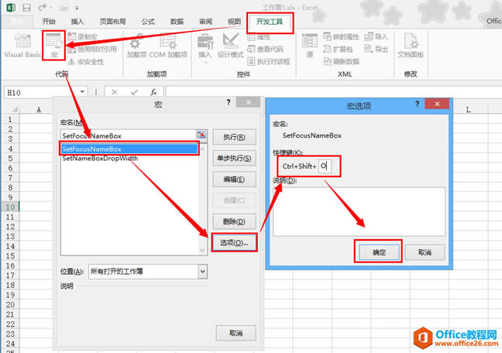Click the Edit (编辑) button in Macro dialog
This screenshot has height=353, width=502.
(x=235, y=180)
